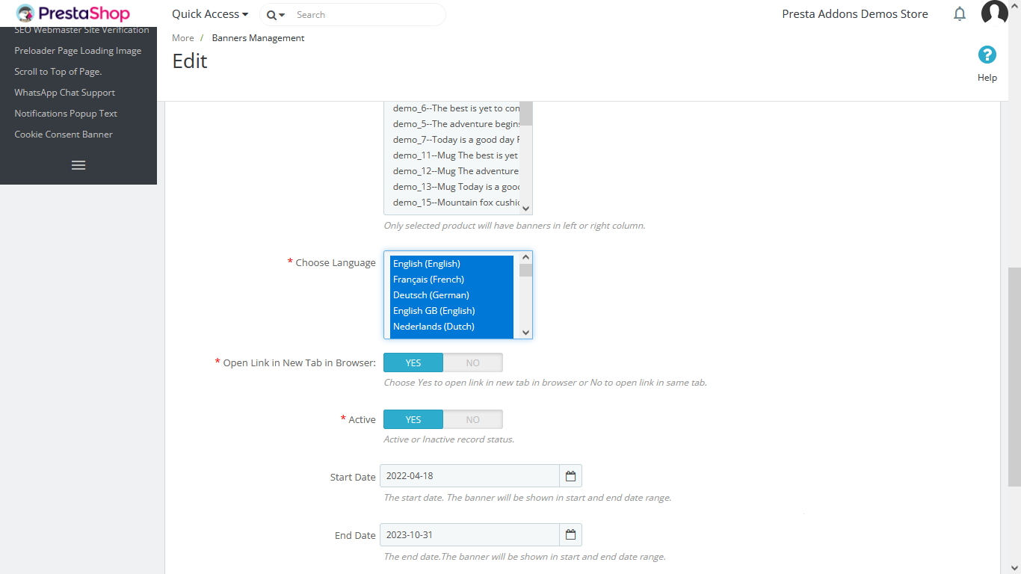
Task: Click the Search input field
Action: click(366, 15)
